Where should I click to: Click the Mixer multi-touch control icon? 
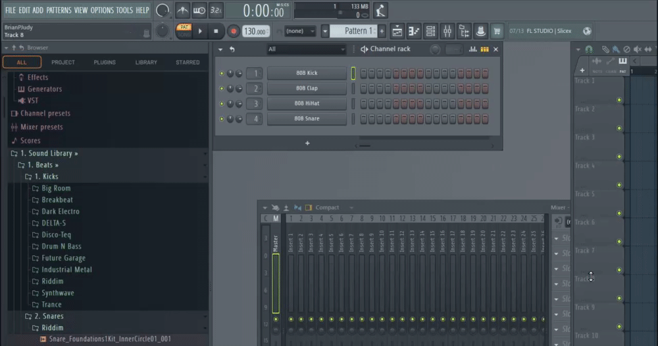pyautogui.click(x=275, y=208)
